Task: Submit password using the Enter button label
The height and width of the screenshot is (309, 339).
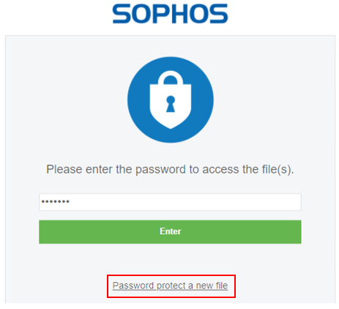Action: pos(171,231)
